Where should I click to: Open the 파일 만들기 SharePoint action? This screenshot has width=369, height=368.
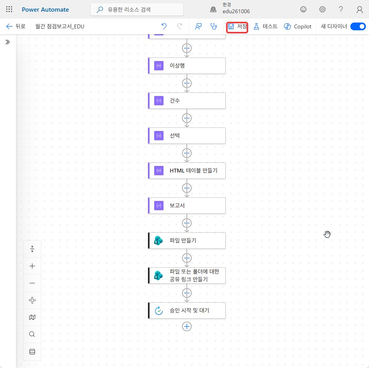tap(187, 241)
